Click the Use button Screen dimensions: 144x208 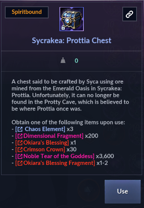tap(123, 192)
